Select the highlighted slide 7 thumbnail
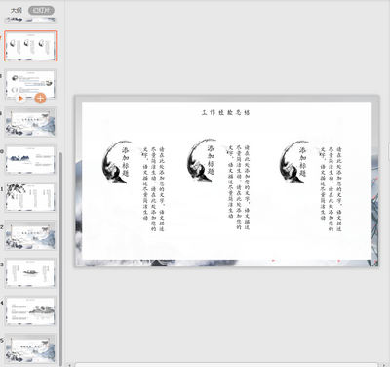 pos(30,46)
